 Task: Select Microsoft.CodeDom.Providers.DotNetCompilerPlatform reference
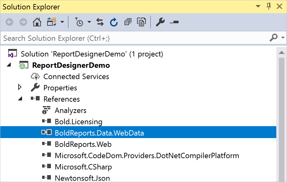[147, 156]
